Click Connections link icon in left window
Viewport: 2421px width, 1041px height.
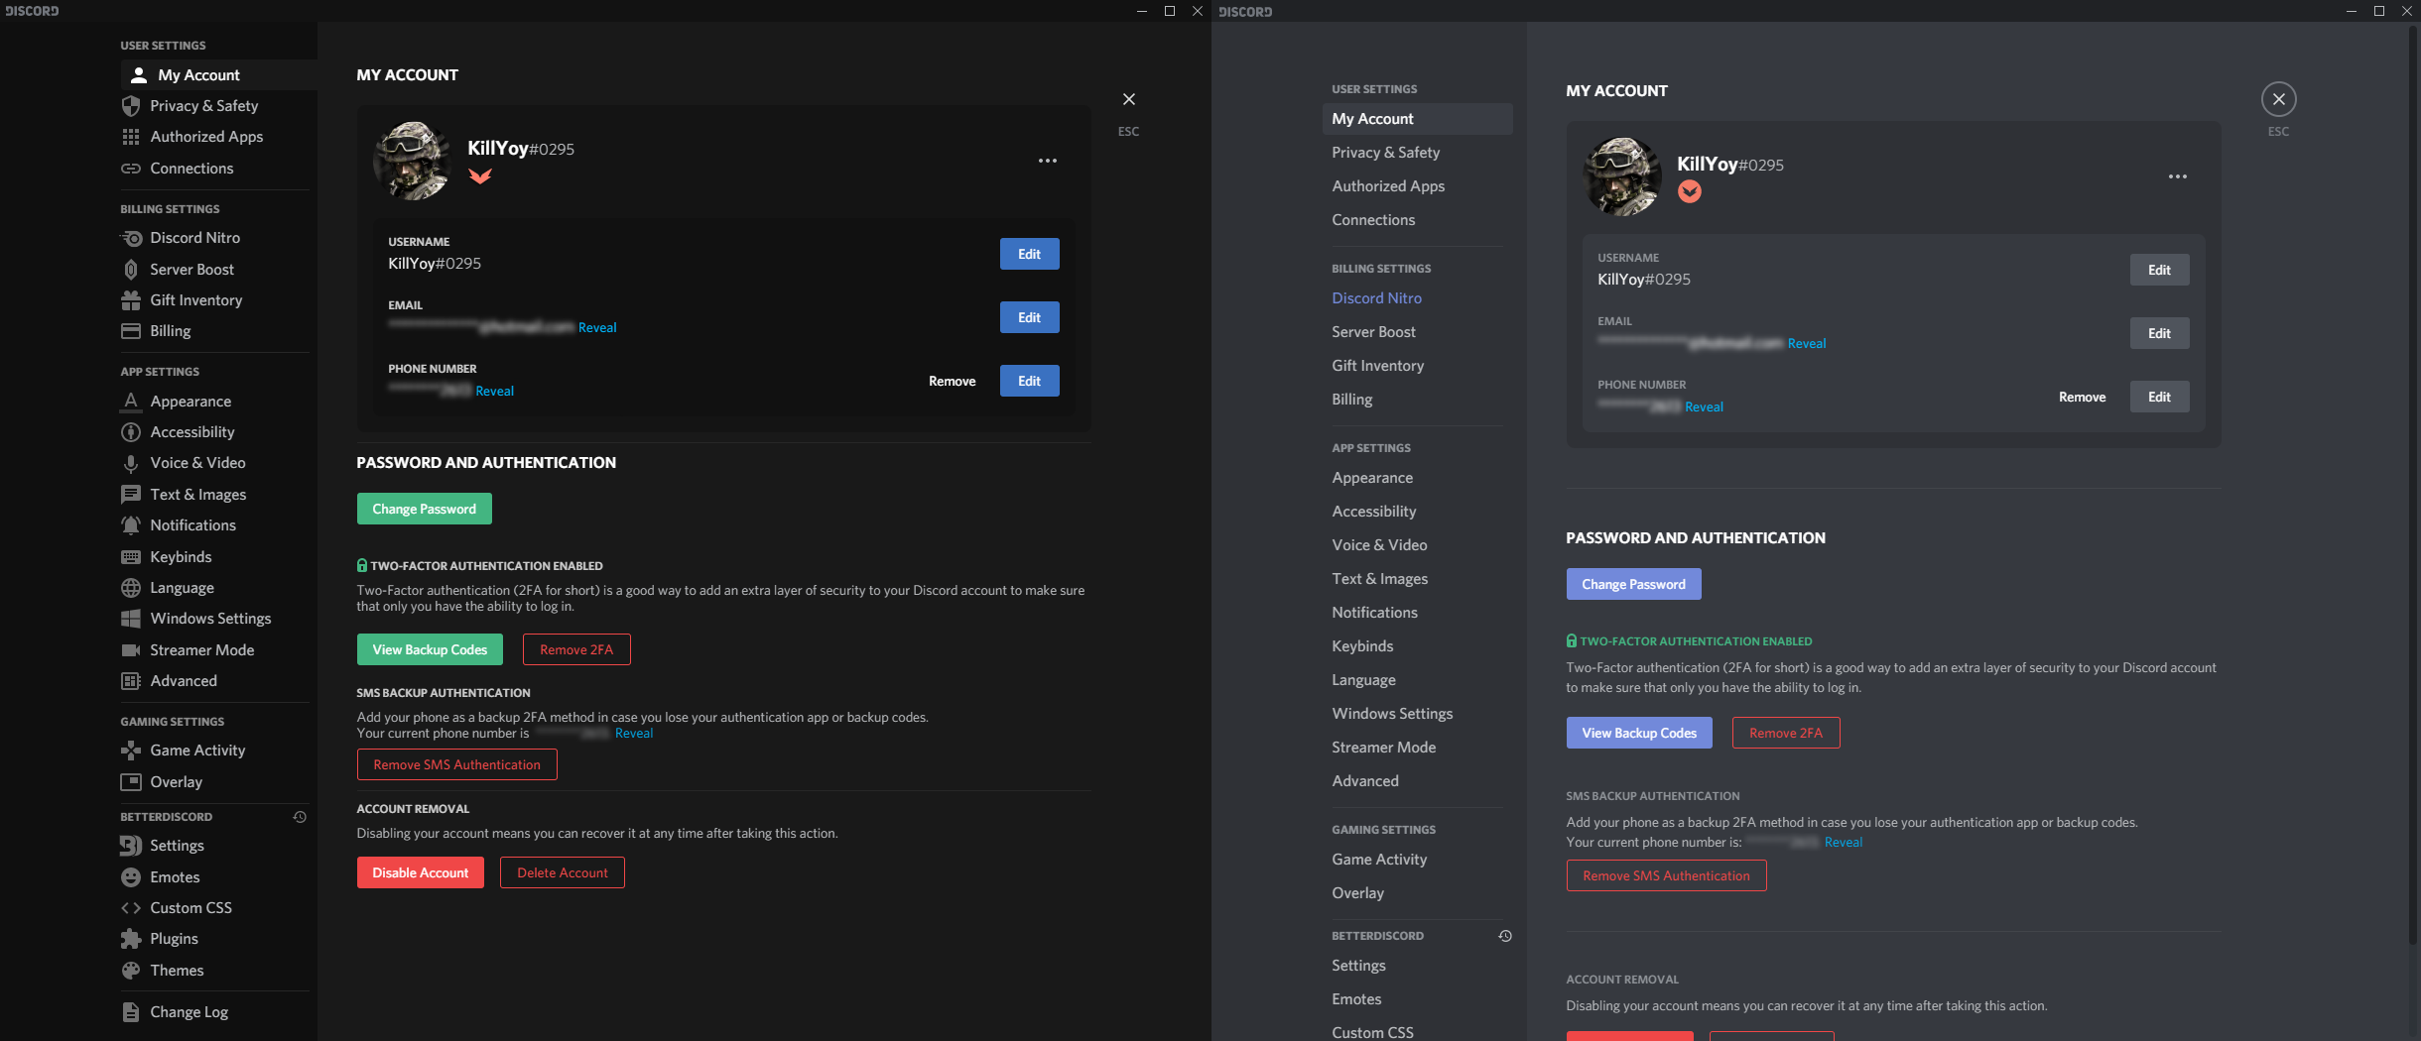click(131, 169)
